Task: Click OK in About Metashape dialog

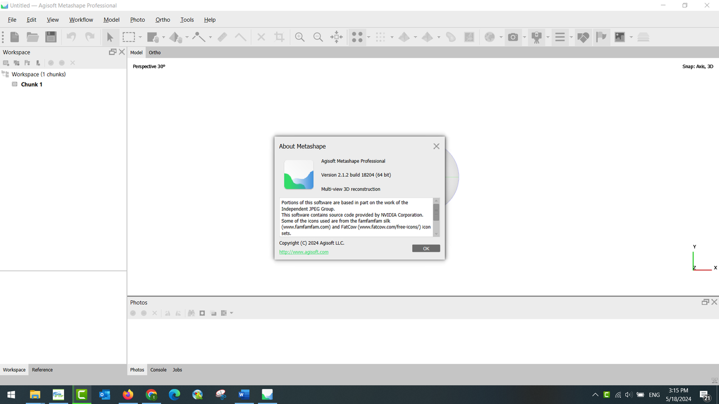Action: pos(426,248)
